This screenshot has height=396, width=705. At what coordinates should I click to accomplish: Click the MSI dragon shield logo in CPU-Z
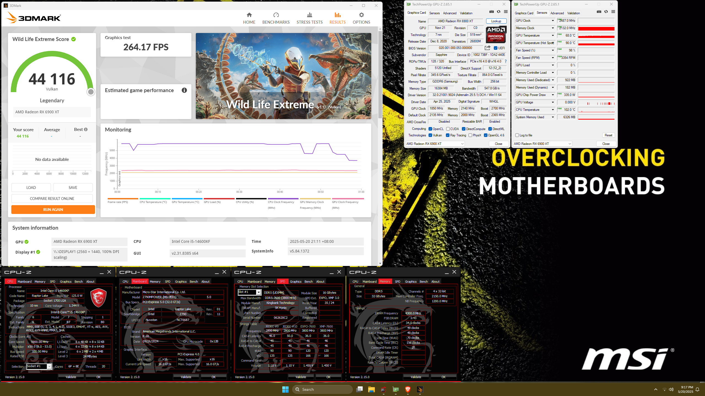click(98, 298)
